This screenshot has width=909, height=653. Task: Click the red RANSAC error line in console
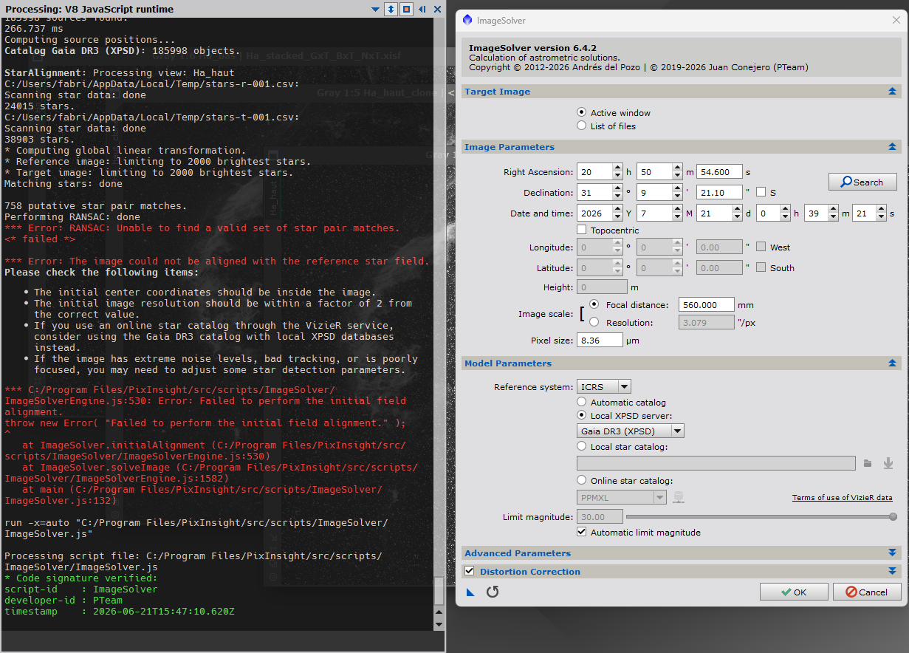coord(202,228)
